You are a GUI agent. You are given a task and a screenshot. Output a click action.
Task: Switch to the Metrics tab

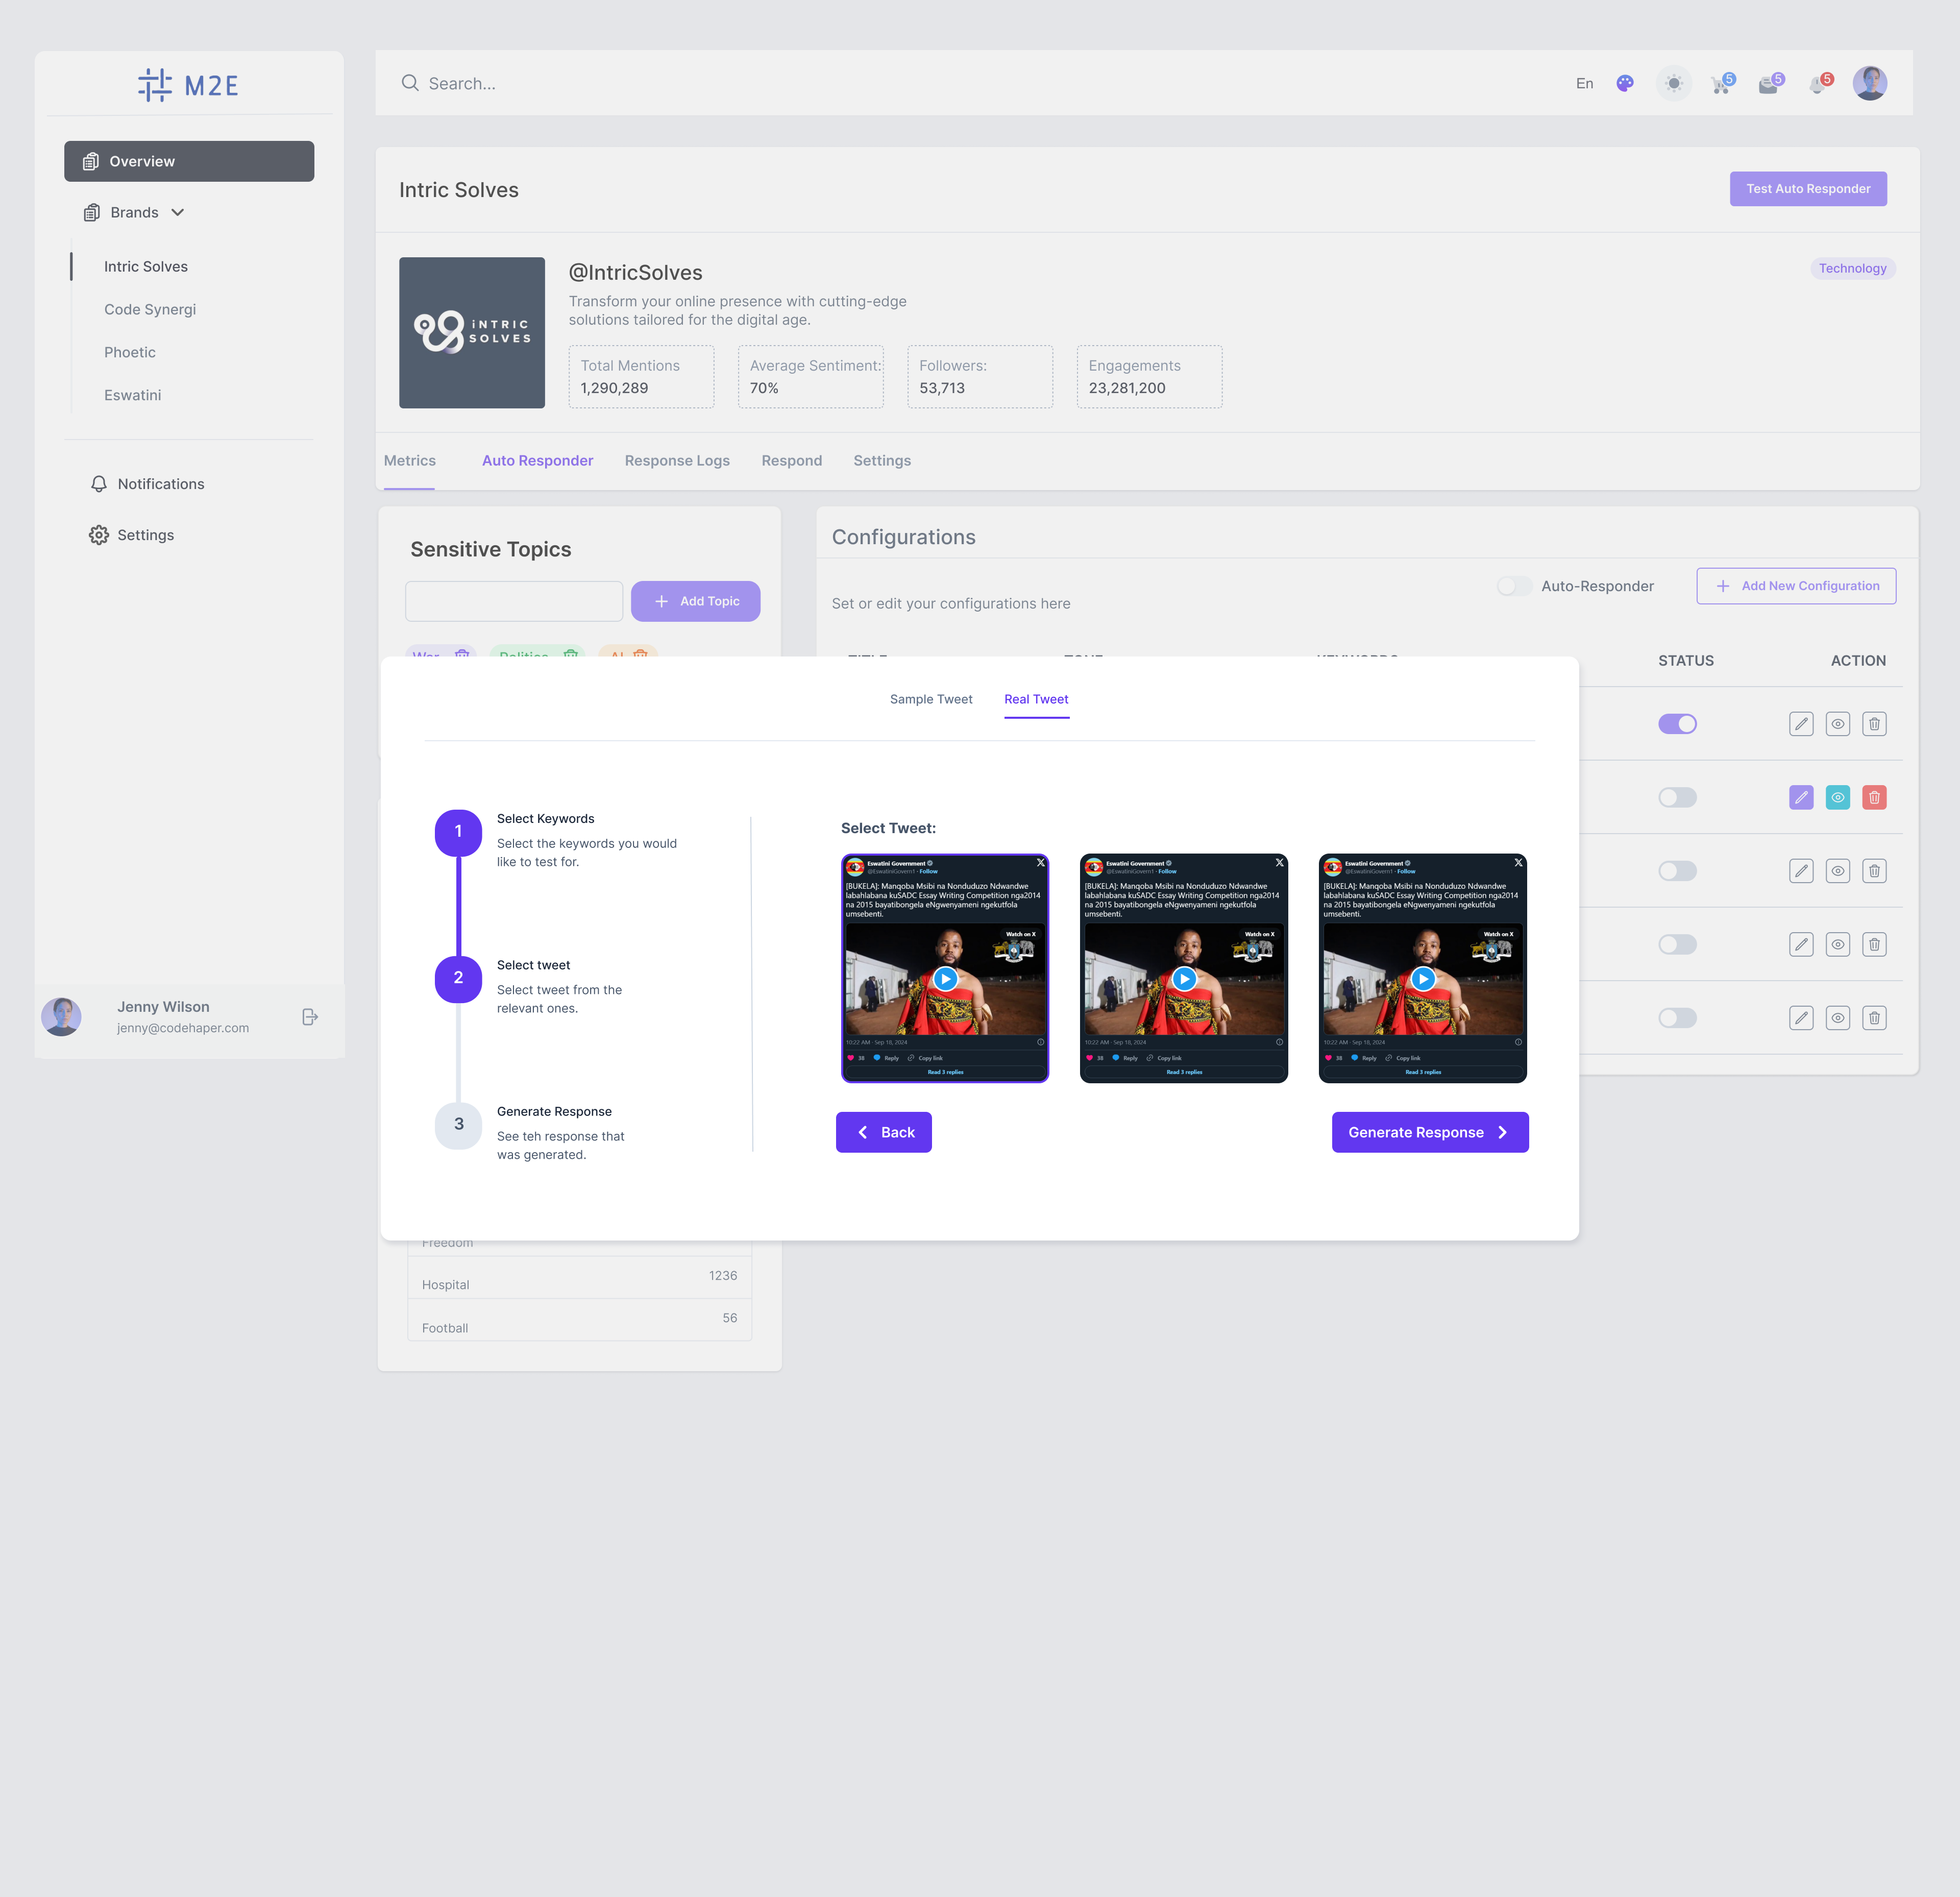409,461
